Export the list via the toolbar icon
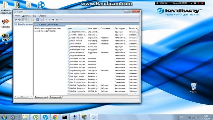This screenshot has height=120, width=213. [x=33, y=20]
